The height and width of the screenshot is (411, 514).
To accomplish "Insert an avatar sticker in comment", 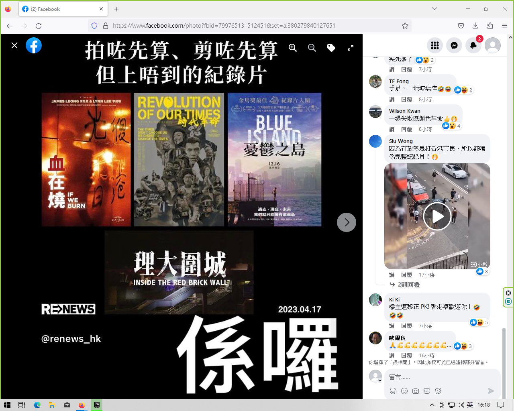I will click(393, 391).
